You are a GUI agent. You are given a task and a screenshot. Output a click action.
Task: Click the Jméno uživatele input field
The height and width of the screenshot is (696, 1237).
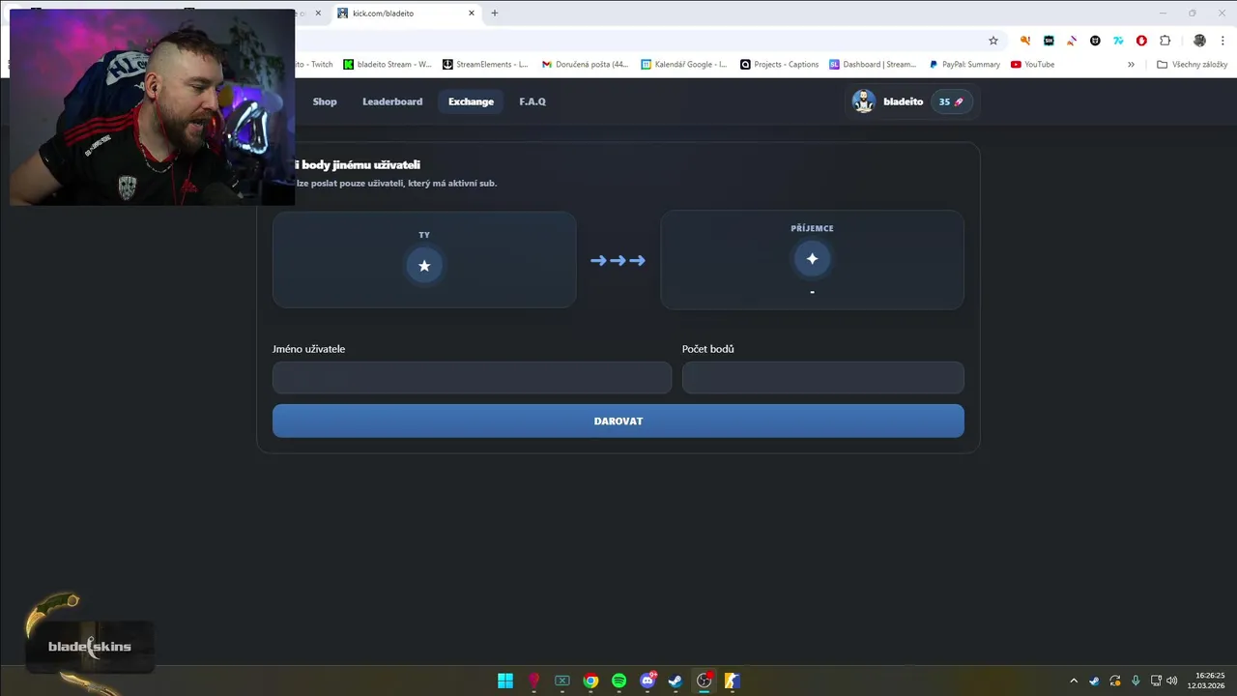point(472,378)
